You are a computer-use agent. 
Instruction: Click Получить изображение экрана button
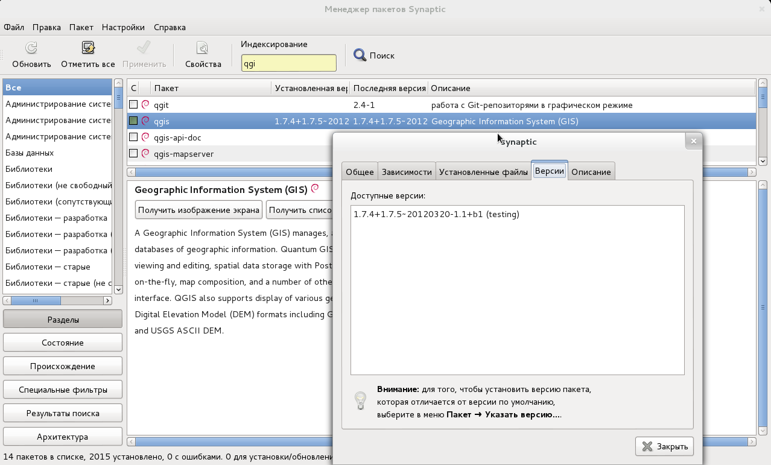click(x=198, y=209)
